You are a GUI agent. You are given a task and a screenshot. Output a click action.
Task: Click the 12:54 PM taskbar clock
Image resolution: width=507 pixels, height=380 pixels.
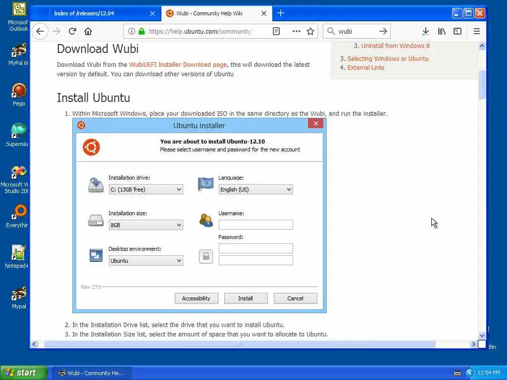pyautogui.click(x=489, y=373)
